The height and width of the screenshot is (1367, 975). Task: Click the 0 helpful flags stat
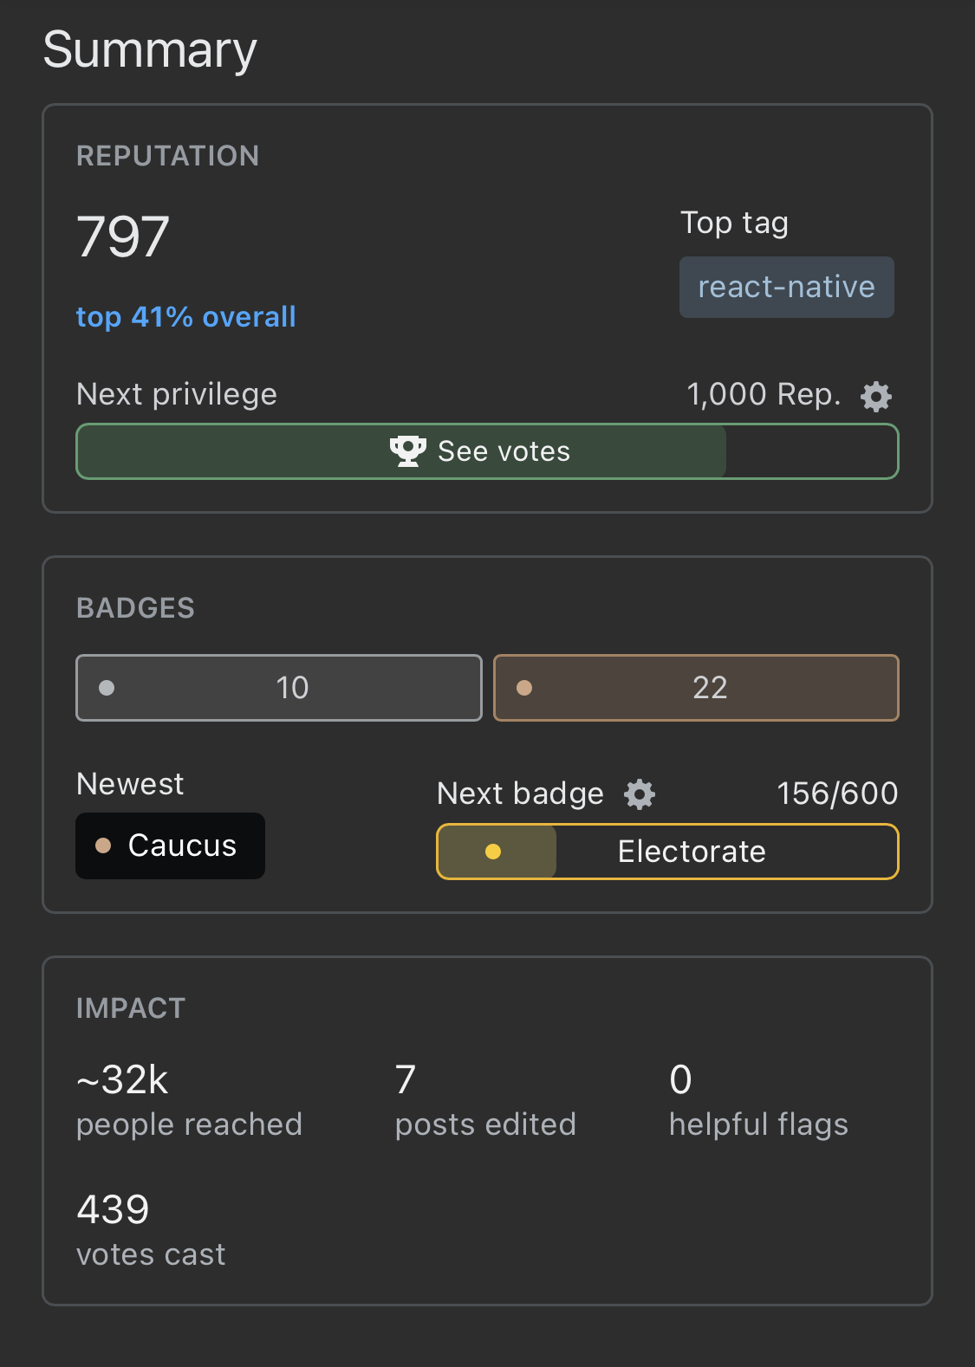[x=758, y=1101]
